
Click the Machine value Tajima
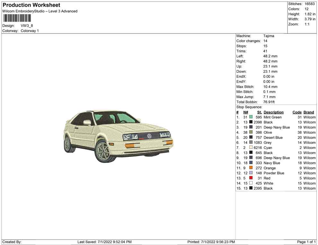tap(269, 36)
